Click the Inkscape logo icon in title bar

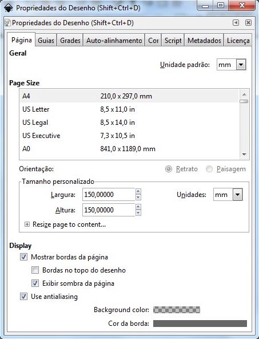tap(9, 8)
